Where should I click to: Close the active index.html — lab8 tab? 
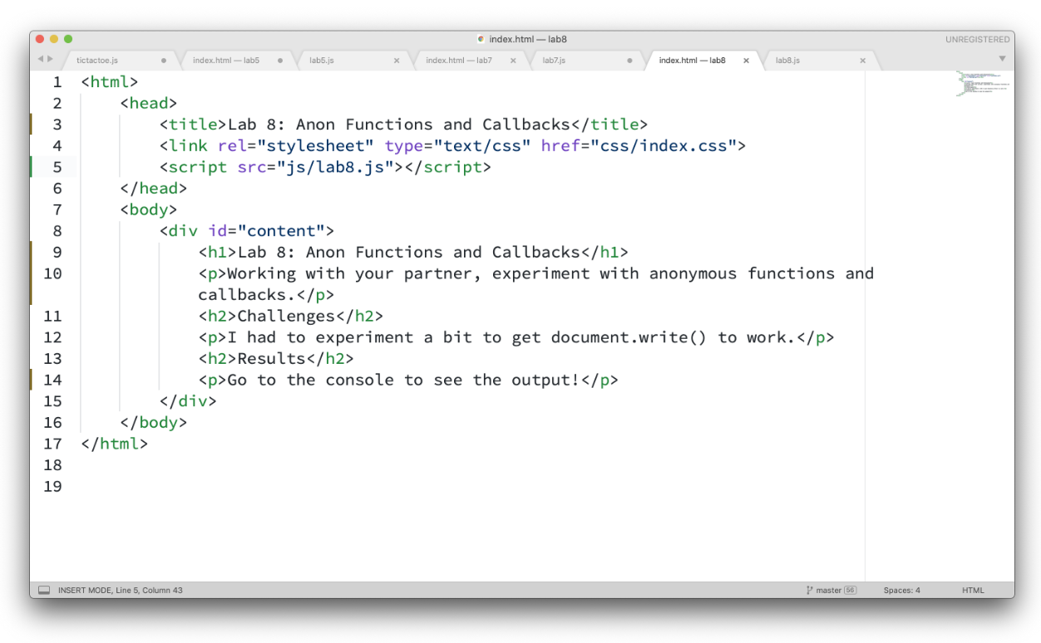pyautogui.click(x=746, y=61)
